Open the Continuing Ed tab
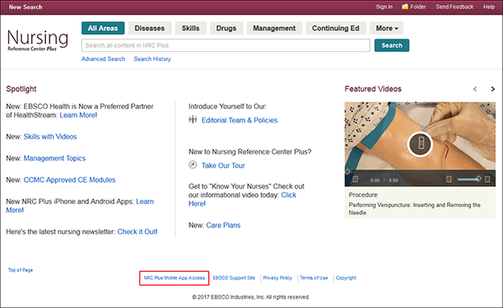503x308 pixels. click(335, 29)
